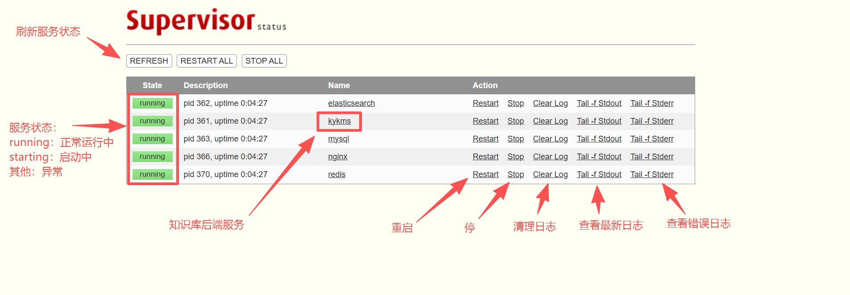
Task: Clear Log for mysql
Action: click(550, 139)
